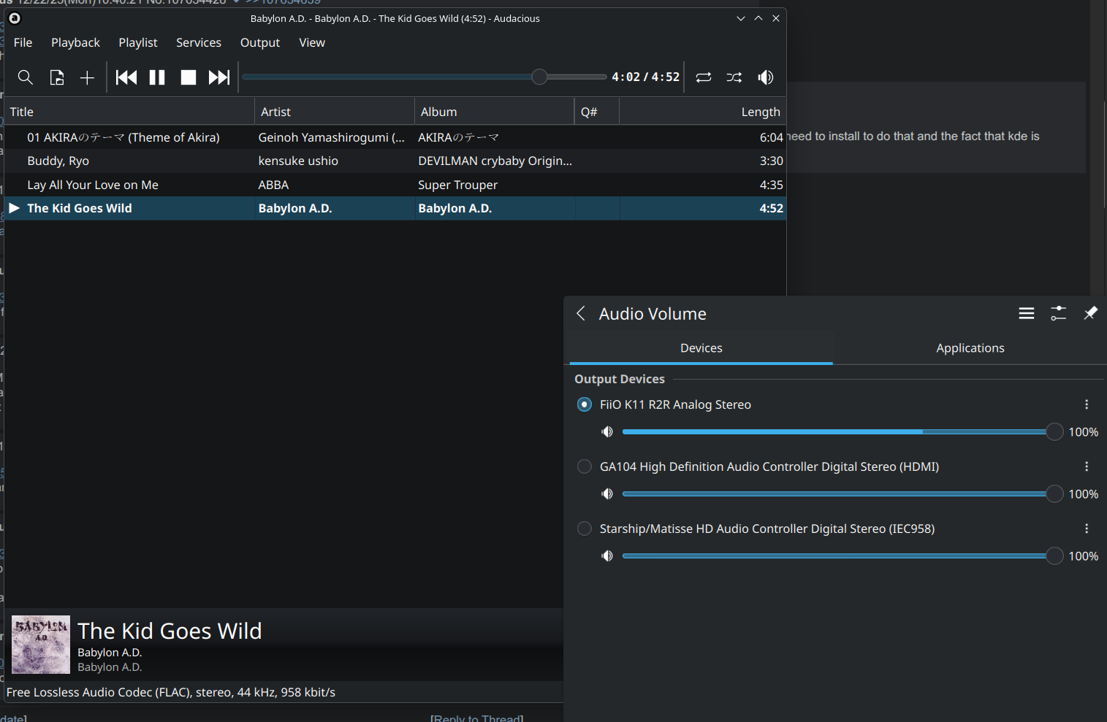Click the Audacious window menu icon in titlebar
The height and width of the screenshot is (722, 1107).
click(x=15, y=18)
